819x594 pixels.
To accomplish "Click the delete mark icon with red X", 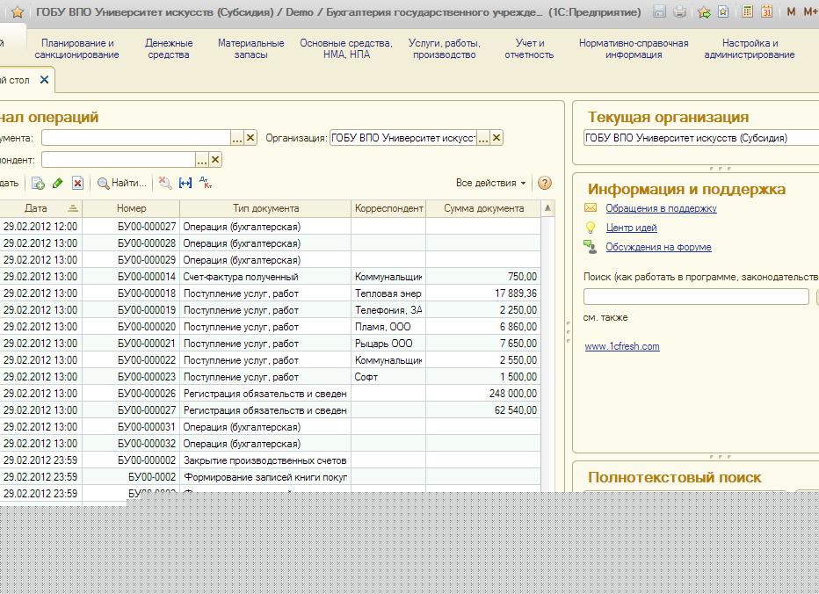I will 78,183.
